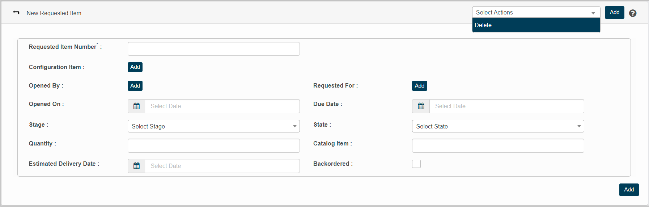Click Add next to Requested For
The image size is (649, 207).
(419, 86)
